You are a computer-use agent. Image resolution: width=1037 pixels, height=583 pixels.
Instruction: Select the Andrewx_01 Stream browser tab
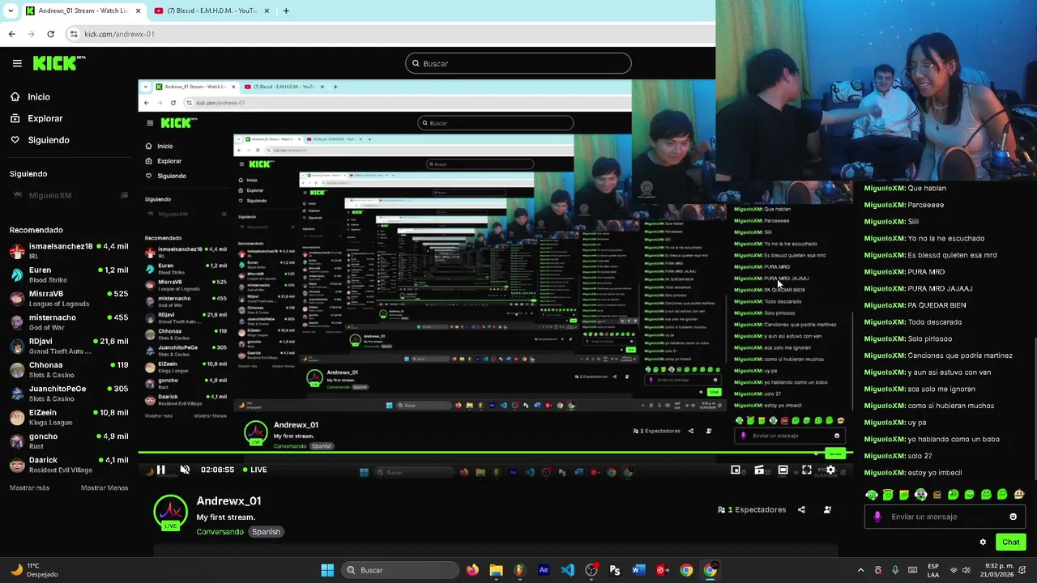[x=83, y=11]
